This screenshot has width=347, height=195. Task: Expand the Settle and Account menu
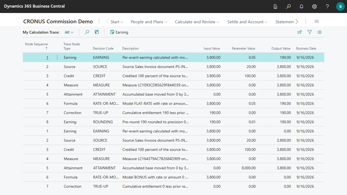click(x=248, y=22)
